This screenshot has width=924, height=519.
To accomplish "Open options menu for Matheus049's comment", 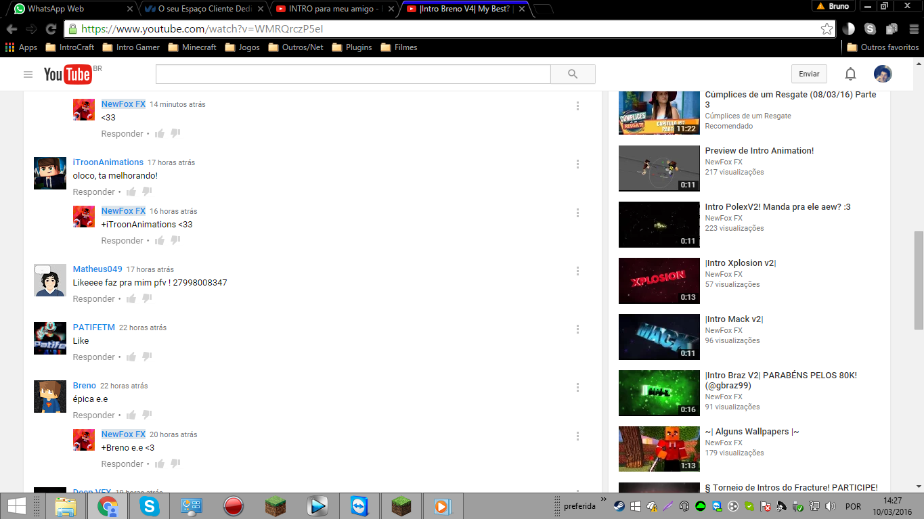I will tap(577, 271).
